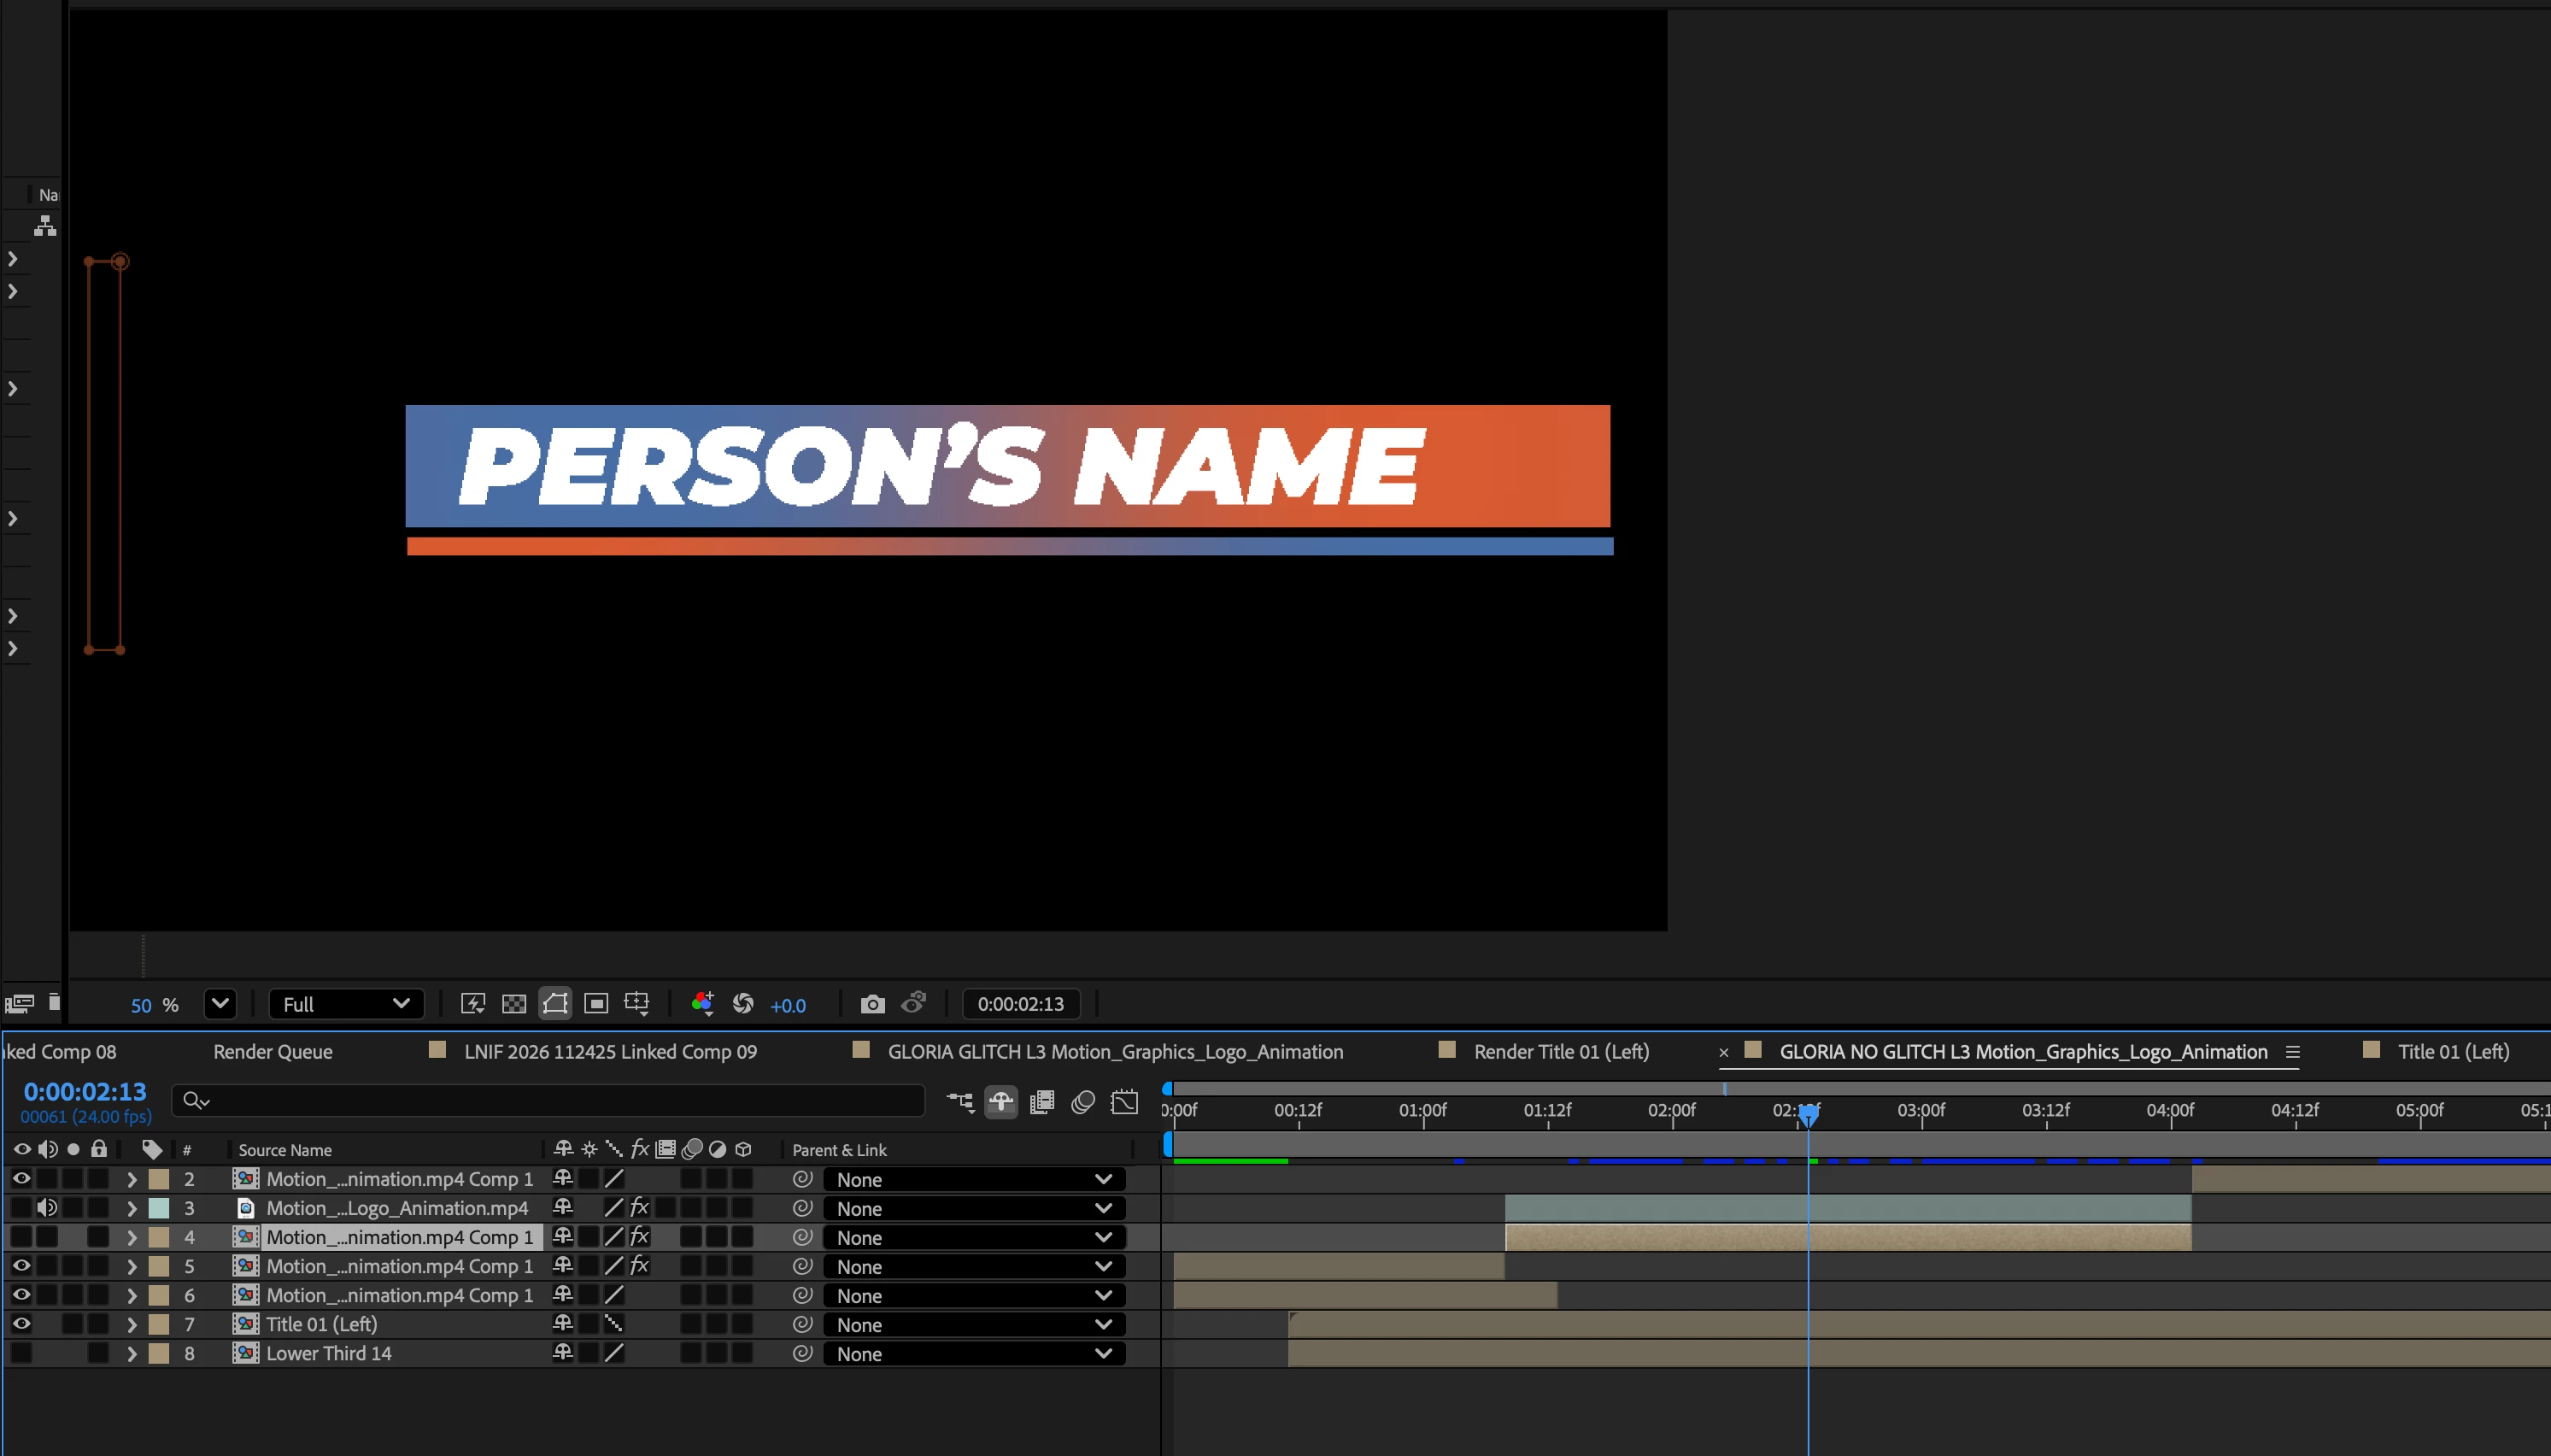This screenshot has width=2551, height=1456.
Task: Click the shy layers toggle icon
Action: click(1000, 1102)
